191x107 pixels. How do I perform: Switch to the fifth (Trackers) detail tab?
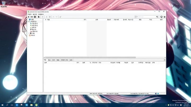pos(63,60)
